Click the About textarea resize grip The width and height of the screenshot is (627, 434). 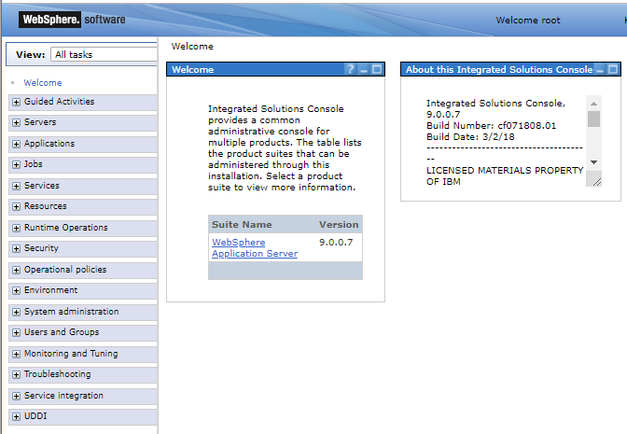596,182
